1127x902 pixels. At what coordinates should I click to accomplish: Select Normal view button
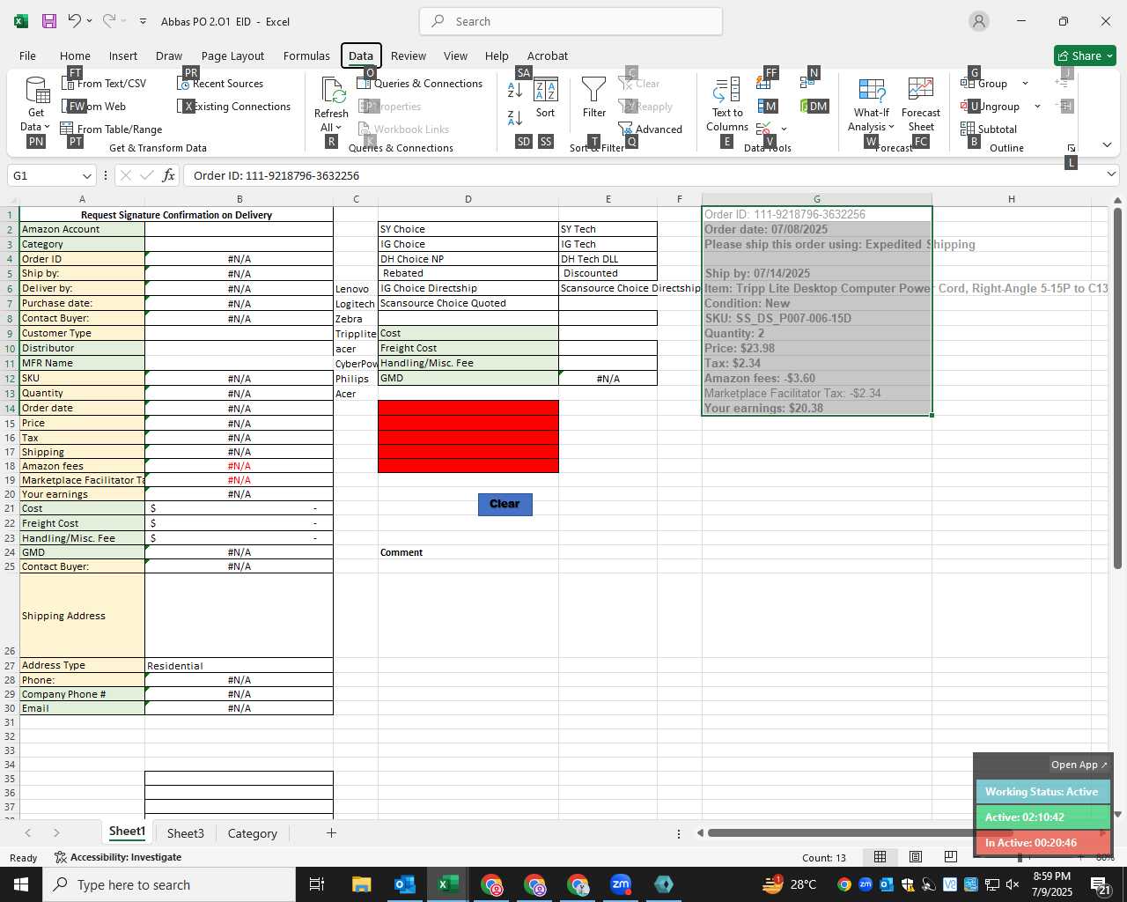click(880, 857)
